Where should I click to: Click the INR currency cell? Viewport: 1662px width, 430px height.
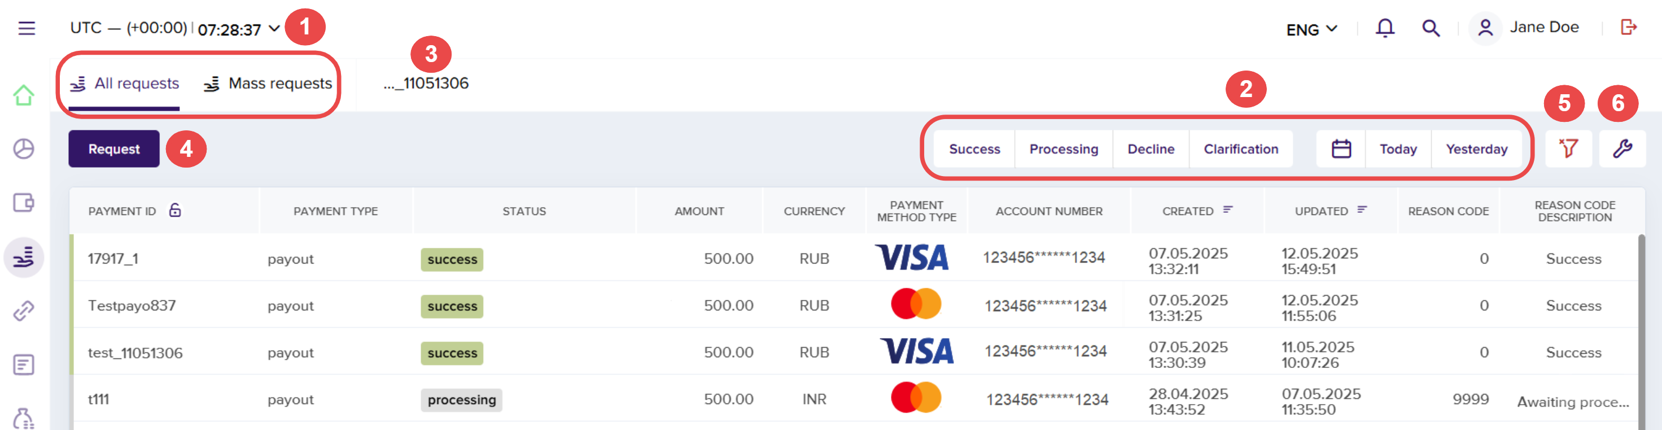814,399
